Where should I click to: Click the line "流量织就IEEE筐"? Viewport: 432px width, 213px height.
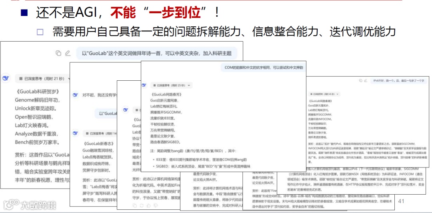(163, 118)
